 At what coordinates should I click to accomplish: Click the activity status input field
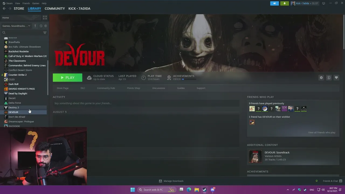[146, 103]
